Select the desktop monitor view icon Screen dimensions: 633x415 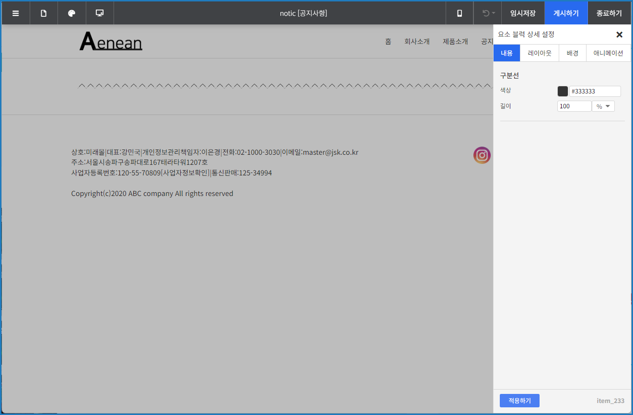(100, 13)
